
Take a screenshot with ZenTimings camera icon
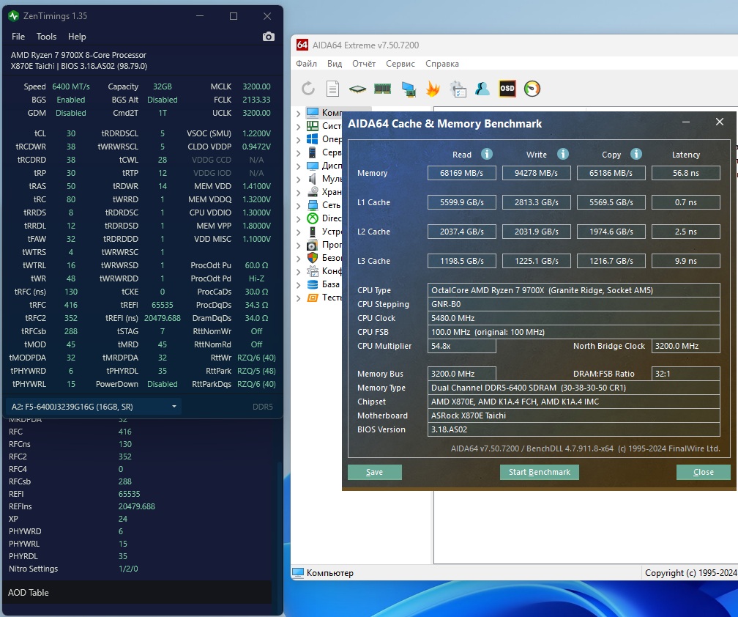[268, 37]
